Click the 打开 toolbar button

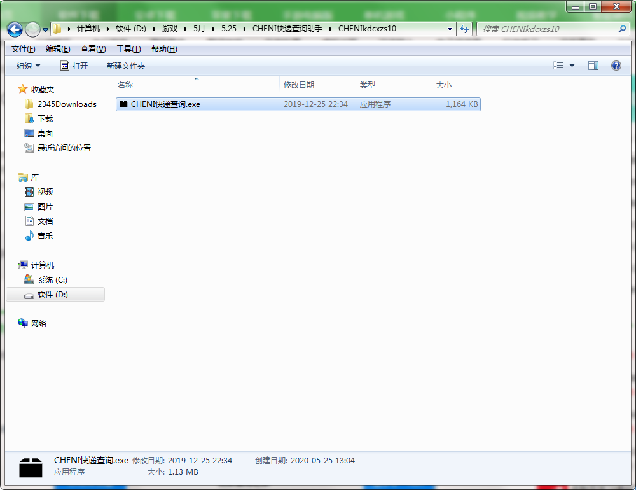click(74, 66)
